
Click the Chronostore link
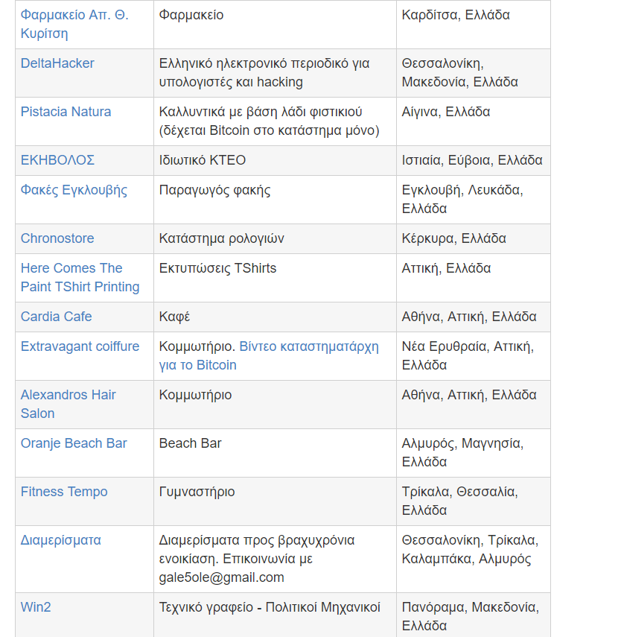(57, 238)
